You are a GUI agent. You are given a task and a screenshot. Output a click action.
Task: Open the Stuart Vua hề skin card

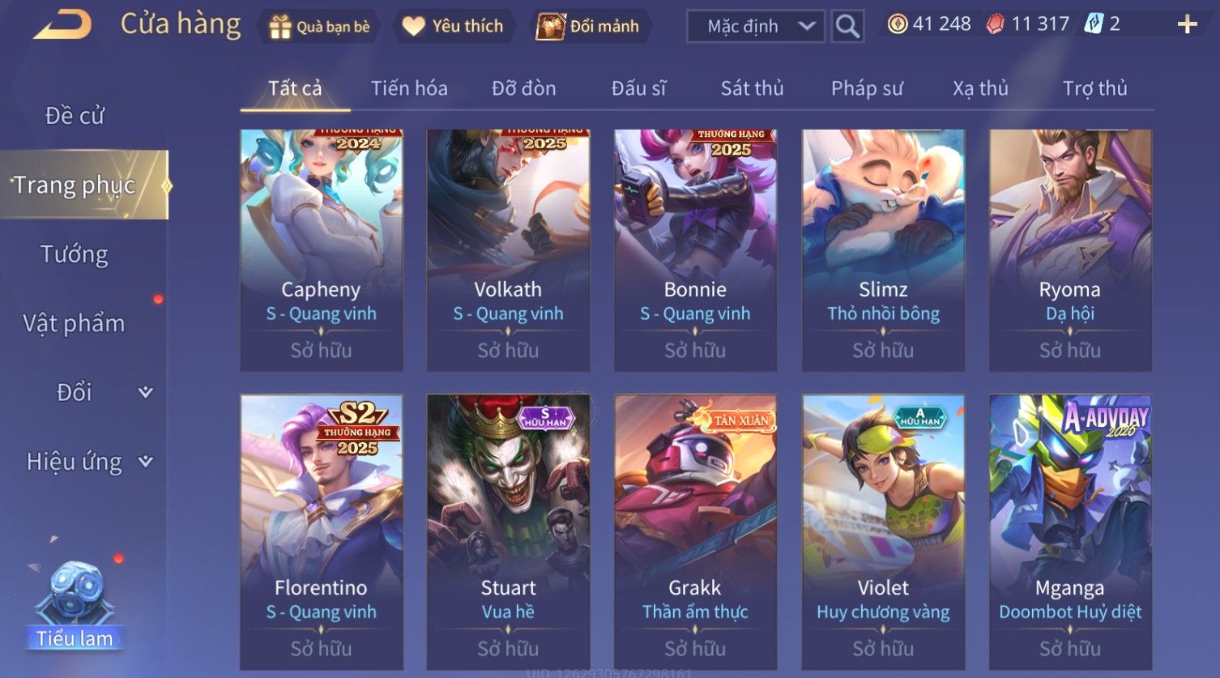point(508,531)
